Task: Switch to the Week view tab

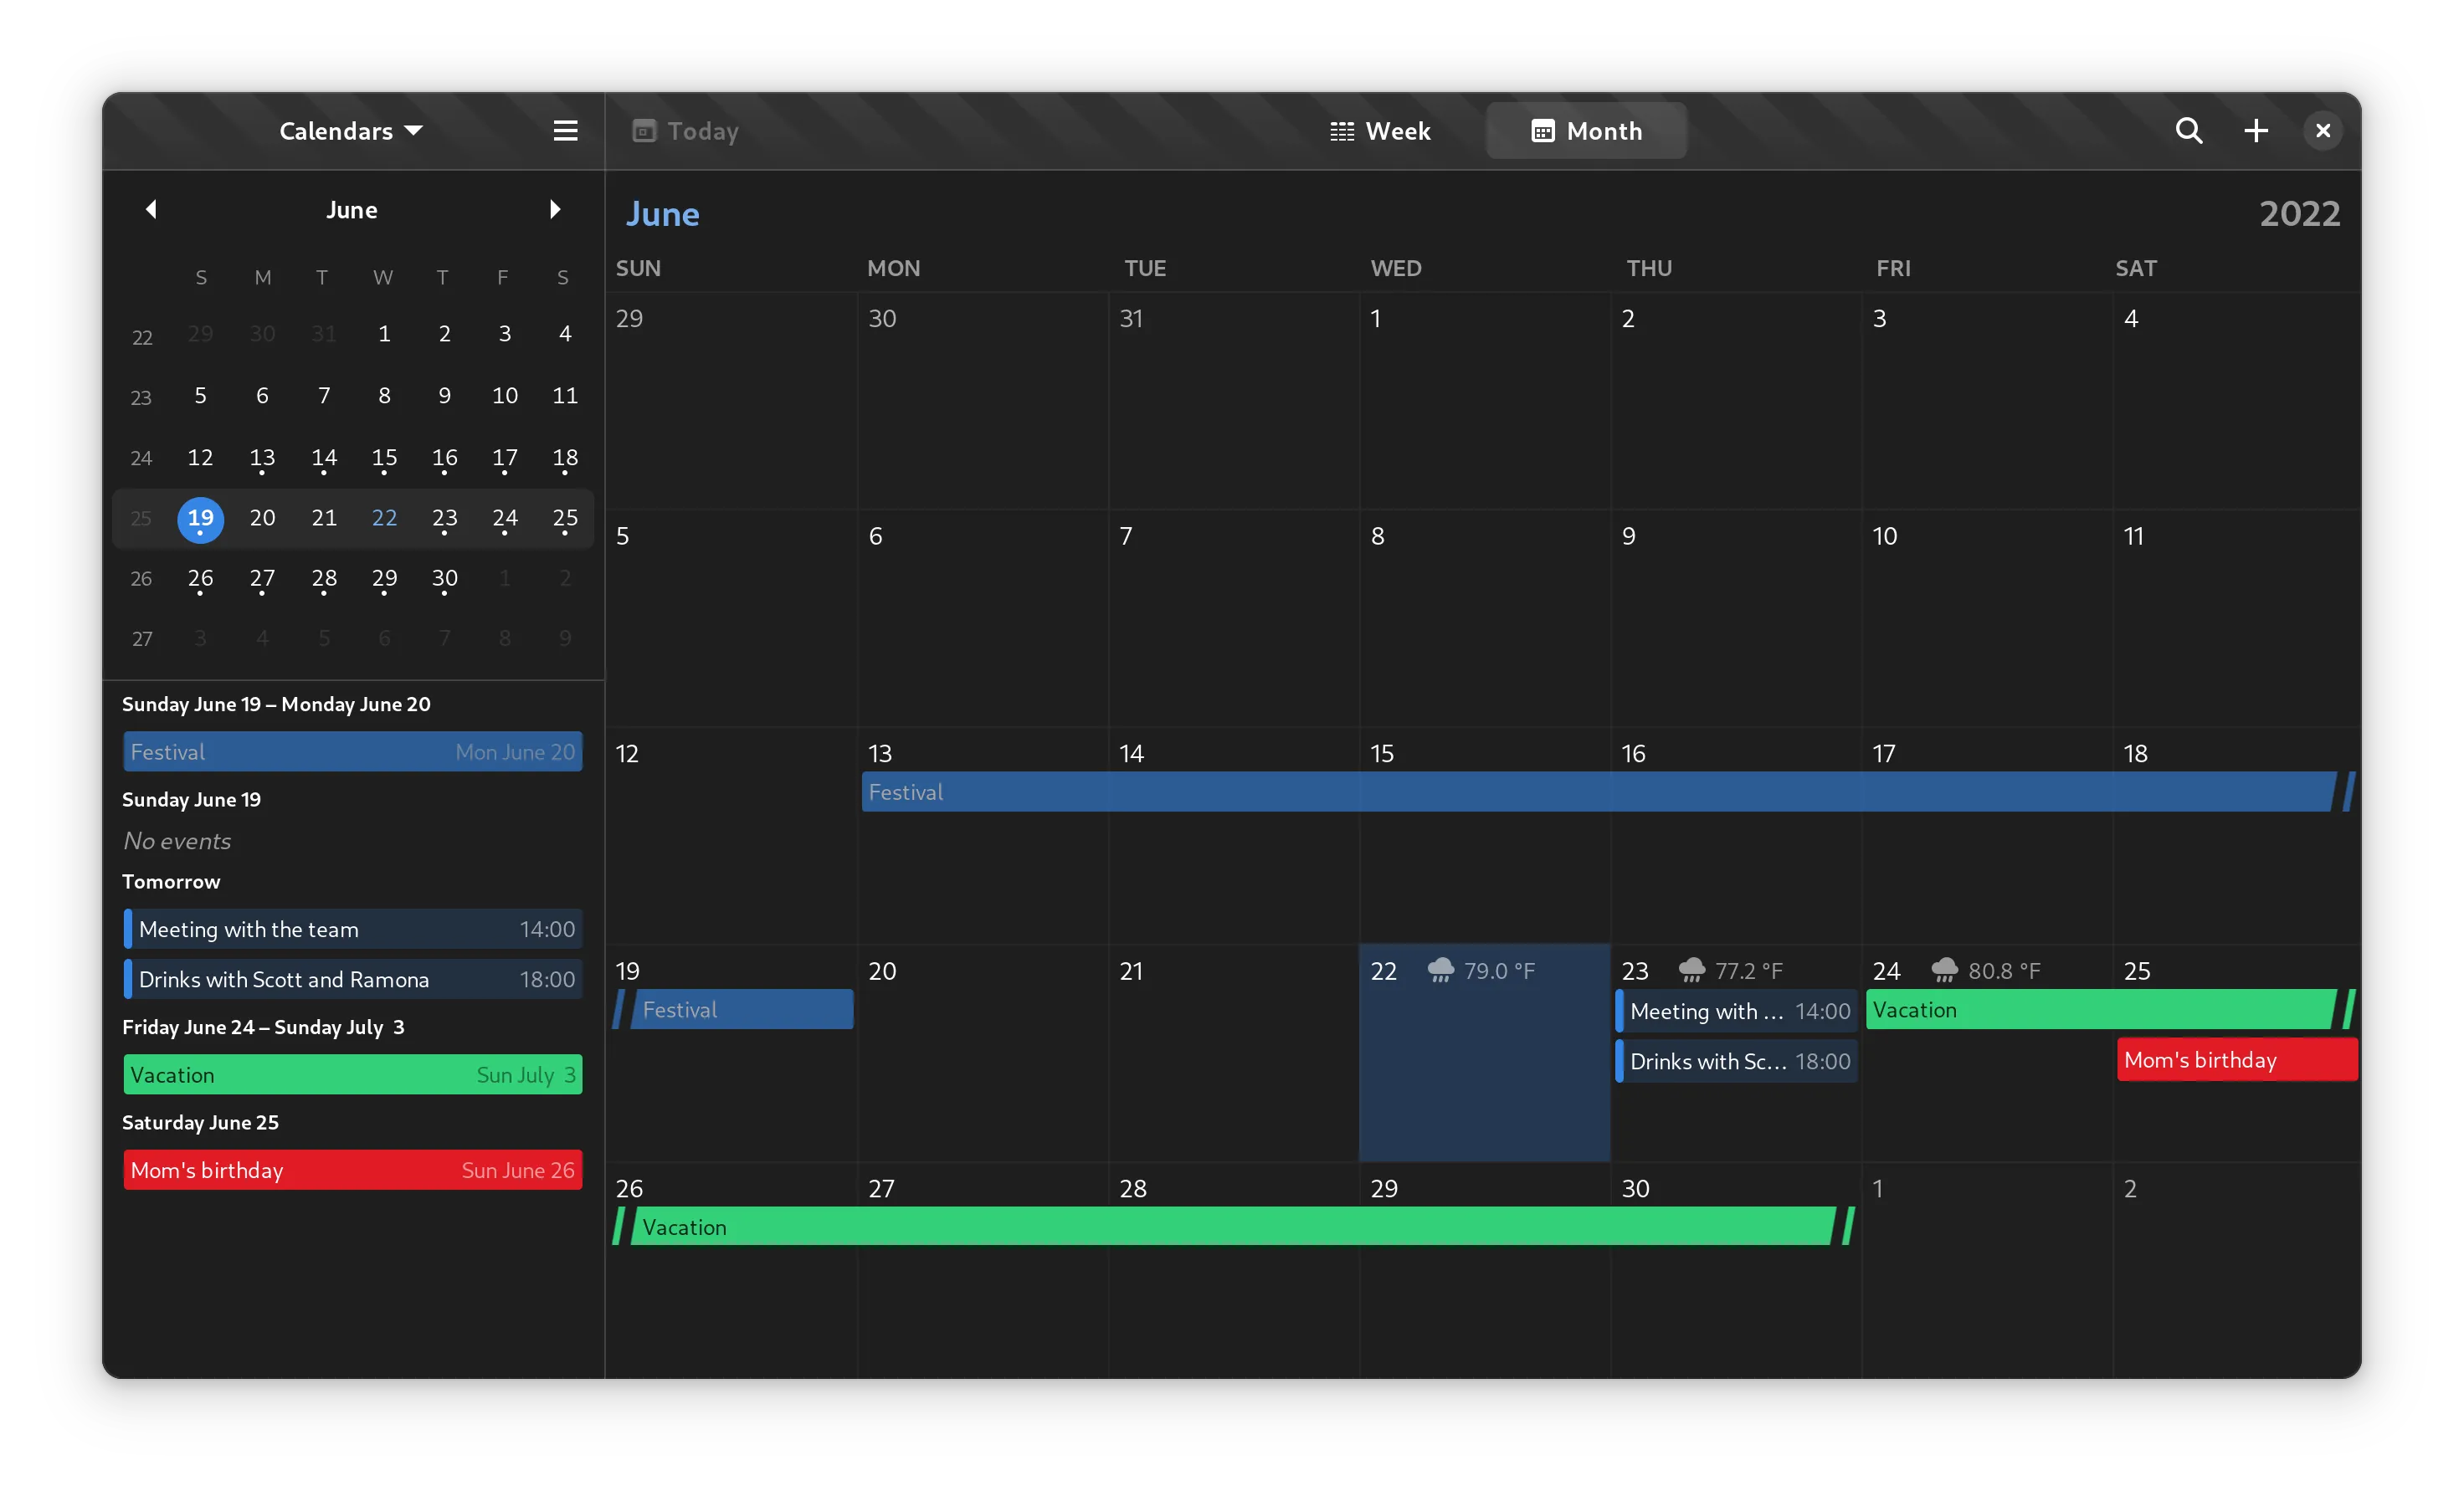Action: click(1380, 131)
